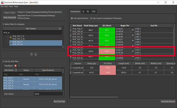Click the Run Test Plan button
This screenshot has height=108, width=177.
pyautogui.click(x=59, y=101)
